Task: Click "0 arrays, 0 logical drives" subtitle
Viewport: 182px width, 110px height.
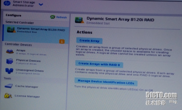Action: (31, 54)
